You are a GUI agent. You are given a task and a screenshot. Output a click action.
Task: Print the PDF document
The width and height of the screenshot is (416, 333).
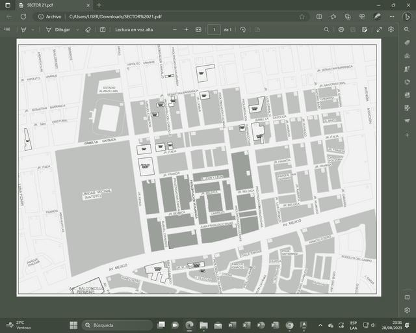[341, 29]
